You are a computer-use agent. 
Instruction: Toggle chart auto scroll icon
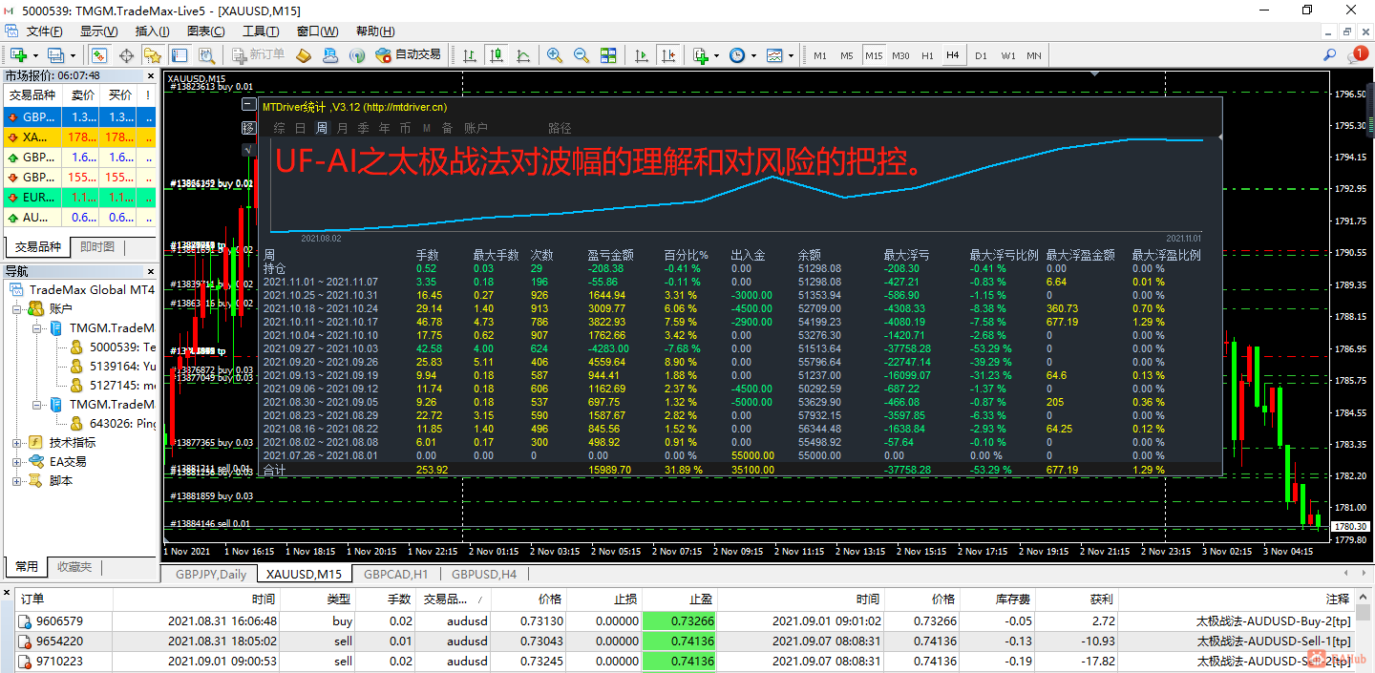click(643, 55)
